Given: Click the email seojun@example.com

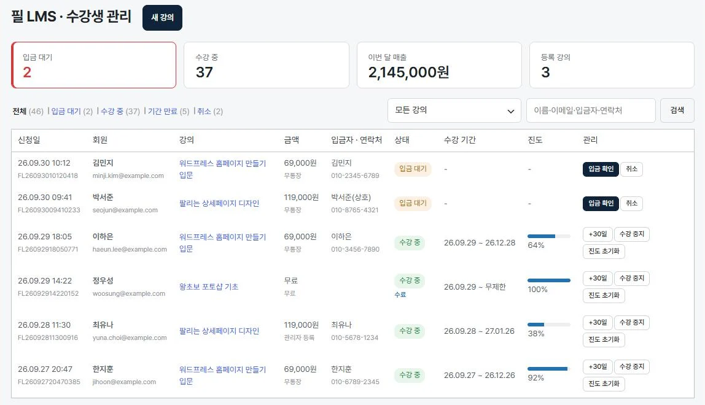Looking at the screenshot, I should tap(125, 210).
